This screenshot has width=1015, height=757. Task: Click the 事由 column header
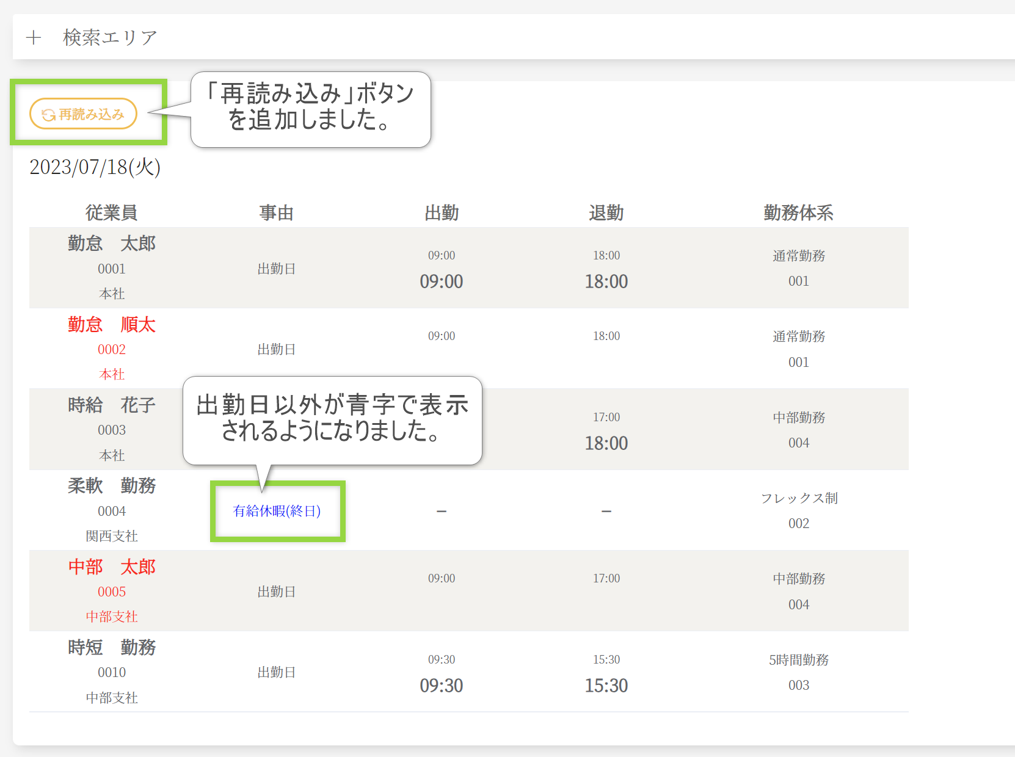[x=277, y=212]
